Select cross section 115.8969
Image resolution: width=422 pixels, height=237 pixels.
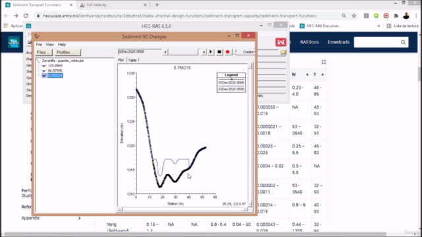(55, 66)
